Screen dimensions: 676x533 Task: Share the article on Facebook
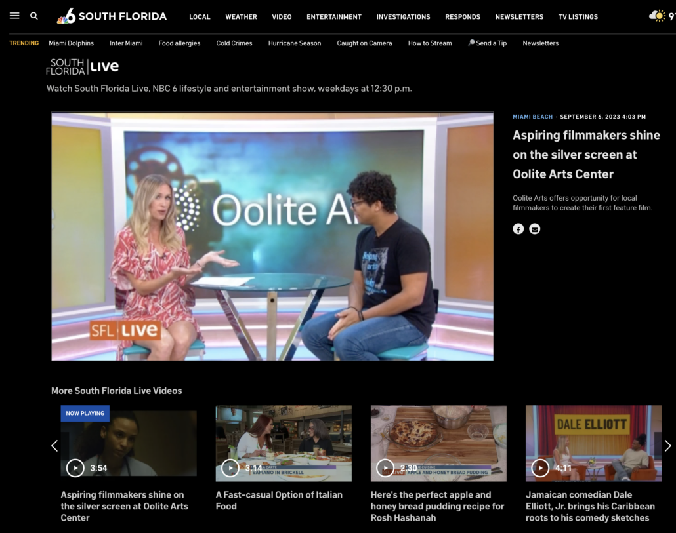click(518, 229)
